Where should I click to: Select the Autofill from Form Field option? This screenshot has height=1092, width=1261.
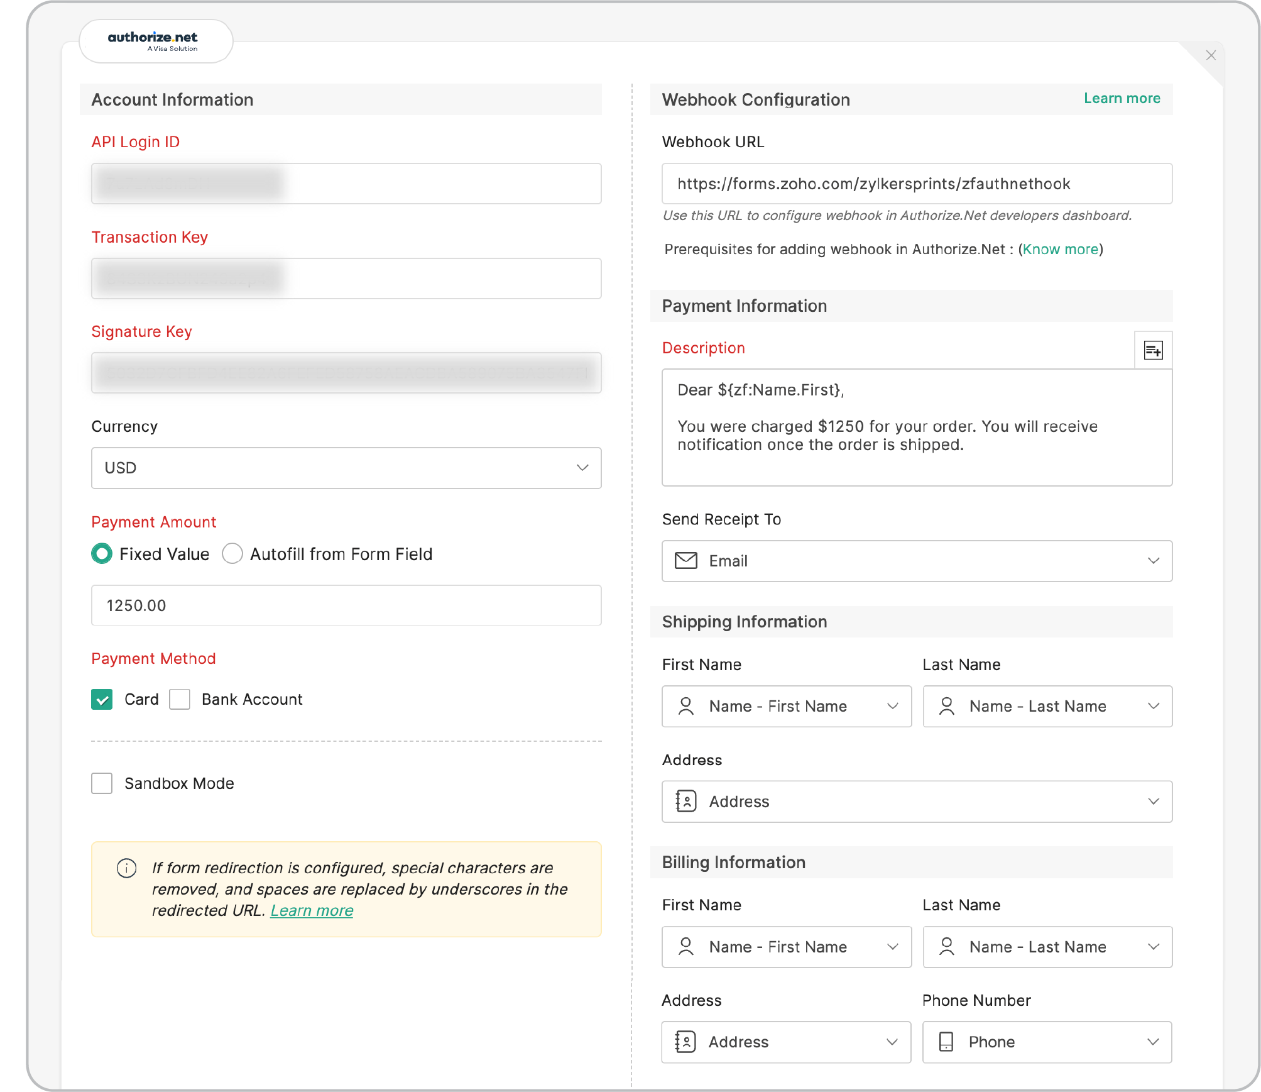coord(232,554)
